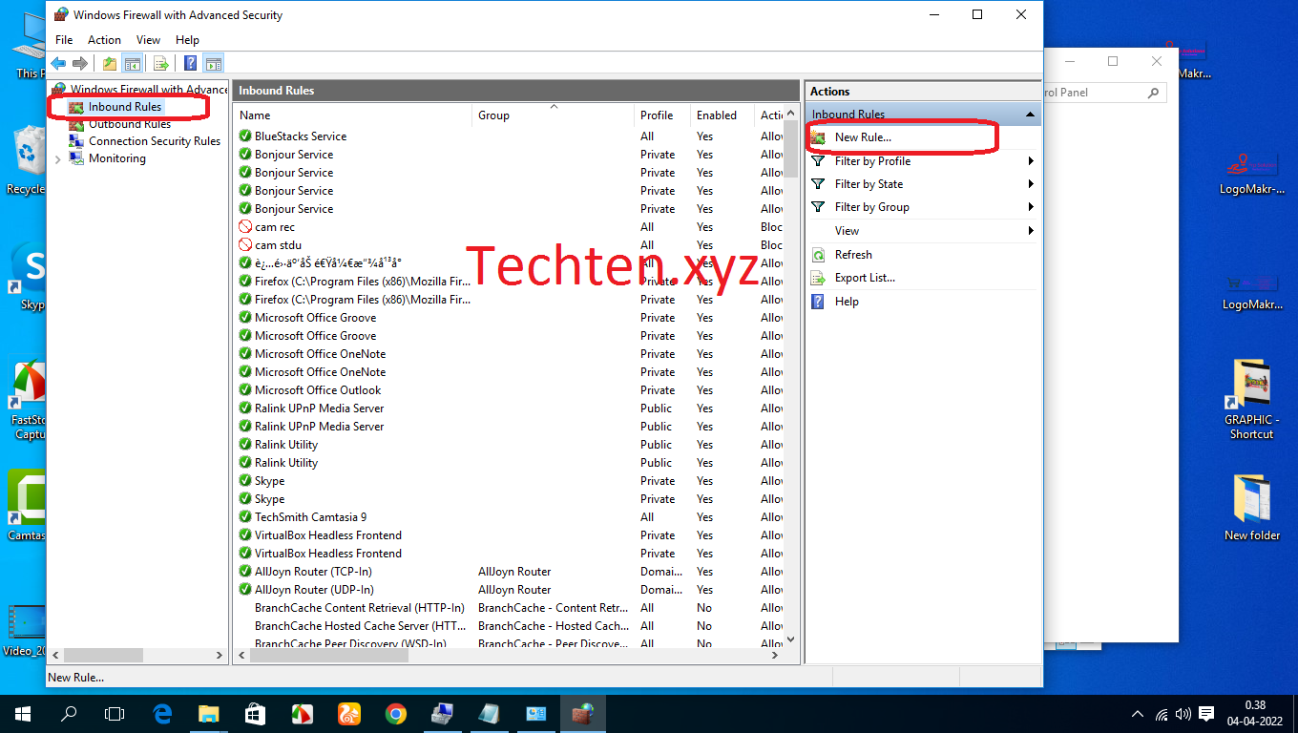Open File Explorer from the taskbar
This screenshot has width=1298, height=733.
point(208,713)
